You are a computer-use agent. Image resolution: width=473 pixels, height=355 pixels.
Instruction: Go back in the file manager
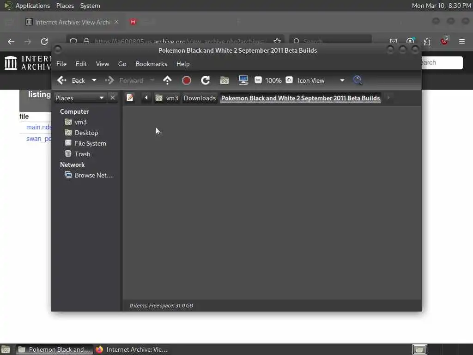point(71,80)
